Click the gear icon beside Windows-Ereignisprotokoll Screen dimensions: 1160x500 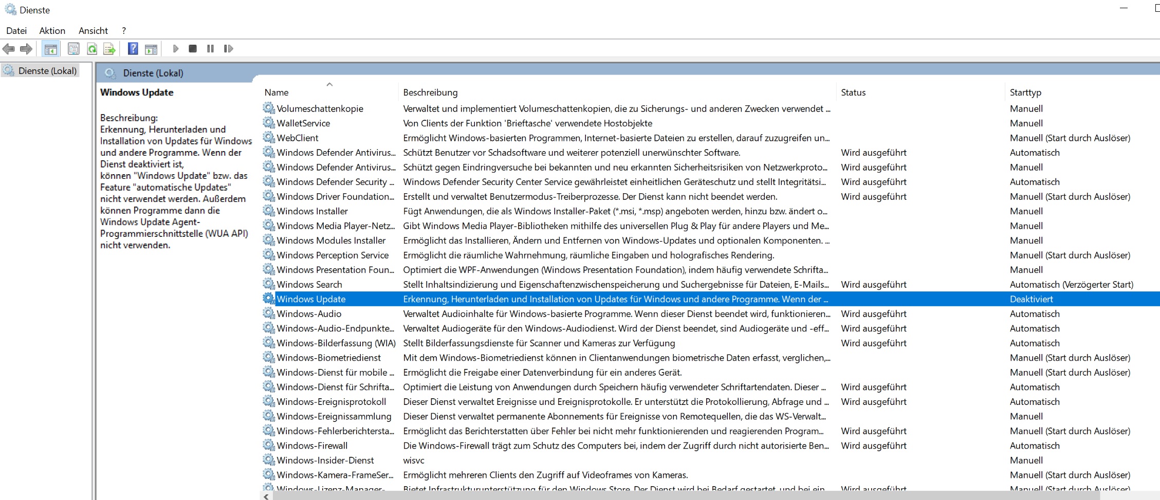point(269,401)
